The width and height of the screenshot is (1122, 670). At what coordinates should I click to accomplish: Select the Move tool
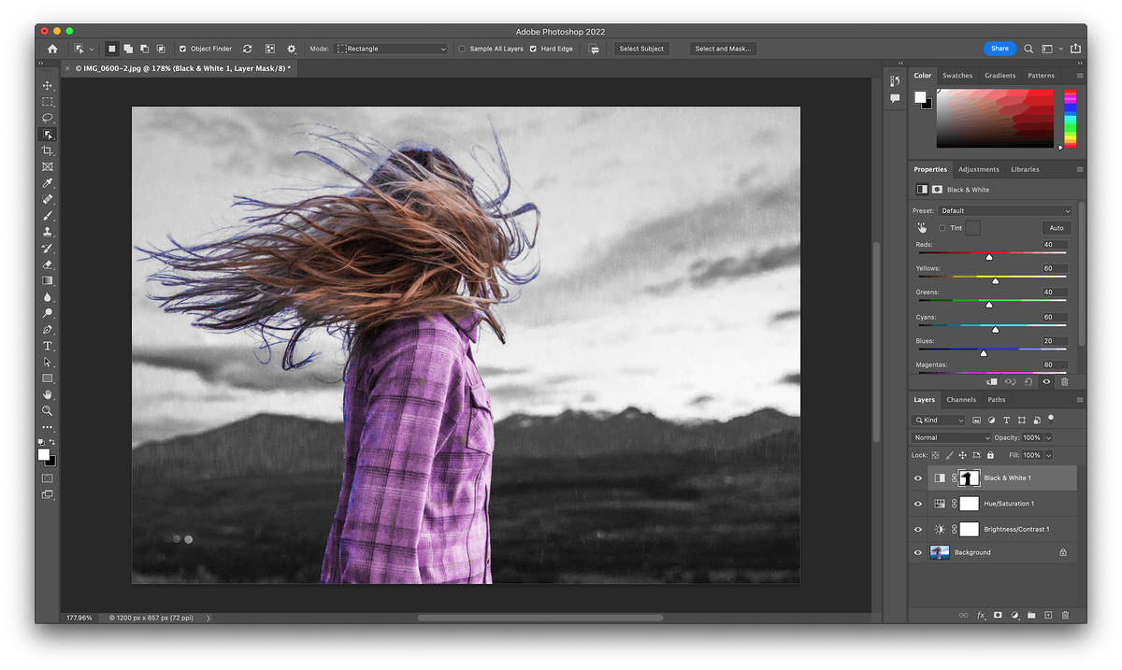48,84
